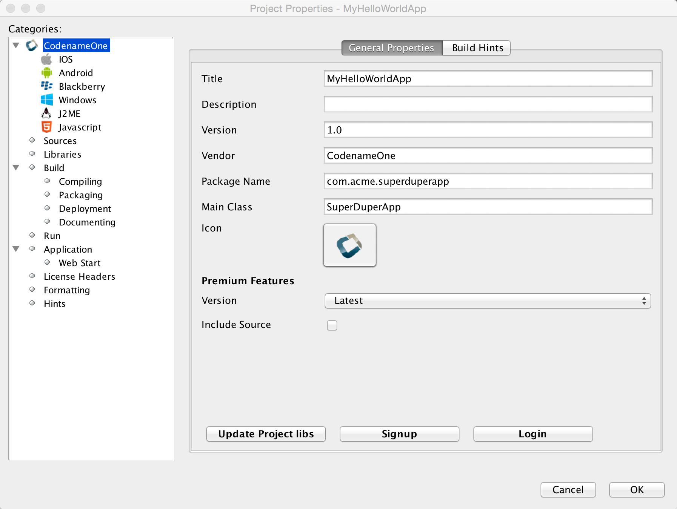This screenshot has width=677, height=509.
Task: Click the Apple icon beside IOS
Action: point(46,59)
